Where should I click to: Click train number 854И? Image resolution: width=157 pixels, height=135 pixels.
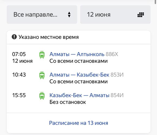coord(117,95)
